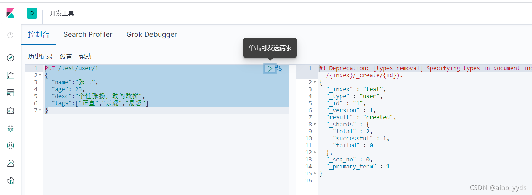Screen dimensions: 532x195
Task: Switch to the Search Profiler tab
Action: point(88,34)
